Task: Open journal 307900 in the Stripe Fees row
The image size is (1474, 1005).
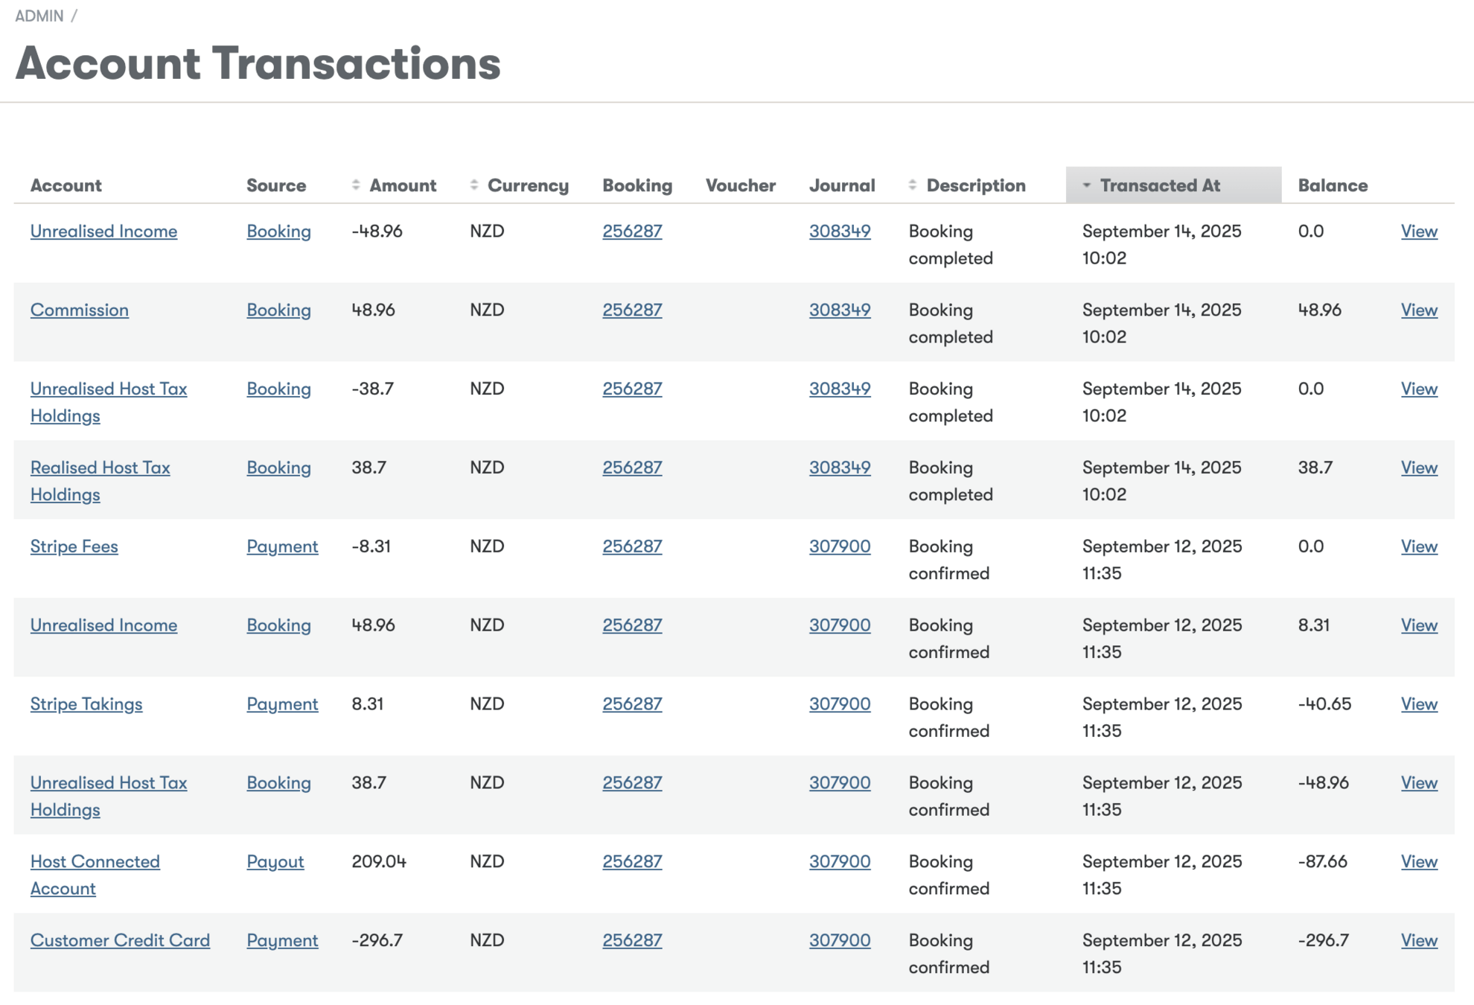Action: tap(839, 546)
